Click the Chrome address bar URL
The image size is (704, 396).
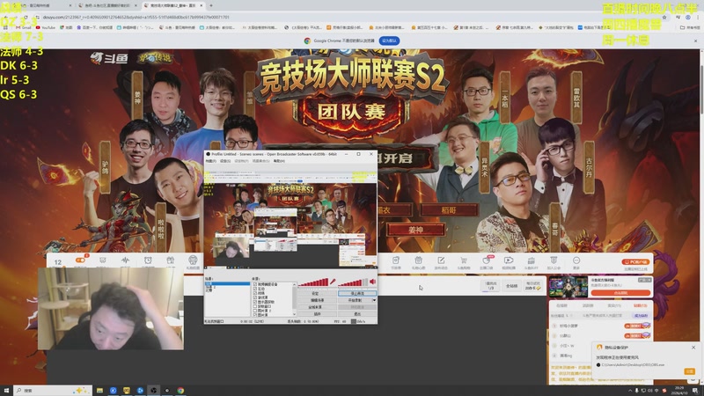click(136, 17)
